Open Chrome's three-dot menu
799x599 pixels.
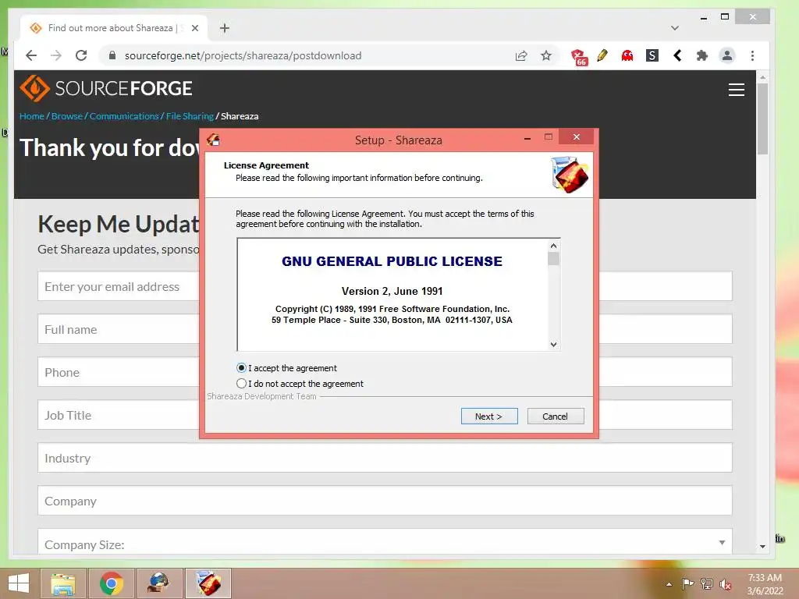(752, 55)
